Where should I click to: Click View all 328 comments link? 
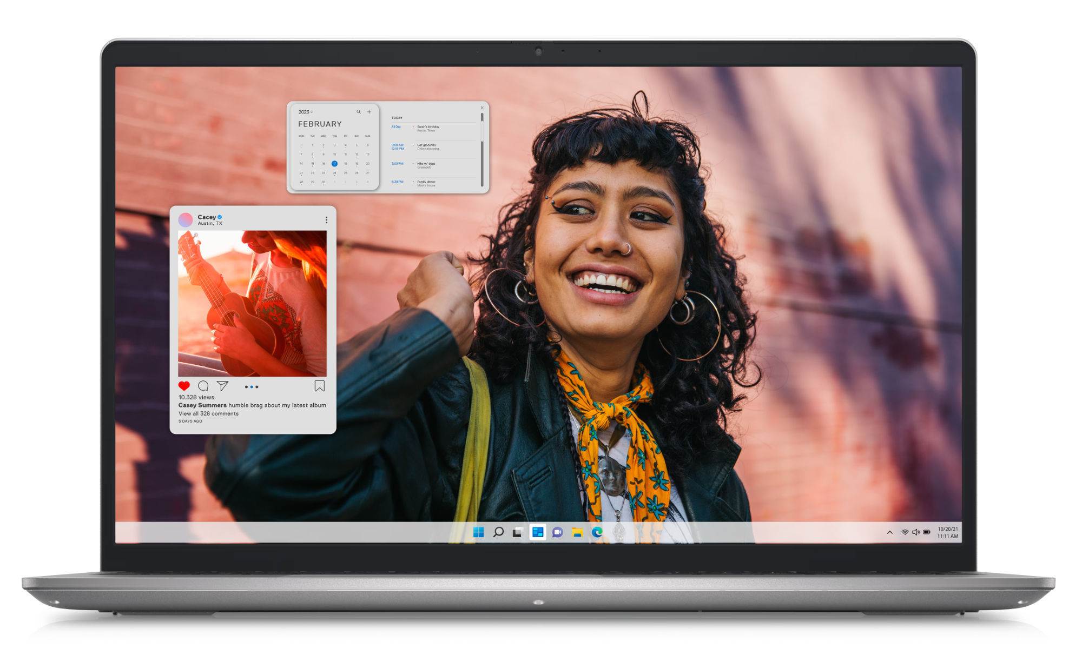(208, 413)
